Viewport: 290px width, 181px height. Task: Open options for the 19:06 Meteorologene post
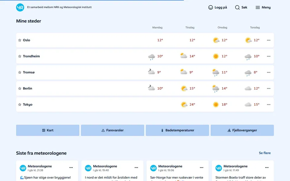coord(201,167)
